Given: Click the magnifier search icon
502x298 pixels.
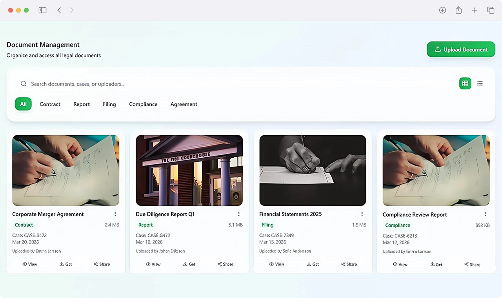Looking at the screenshot, I should click(24, 84).
